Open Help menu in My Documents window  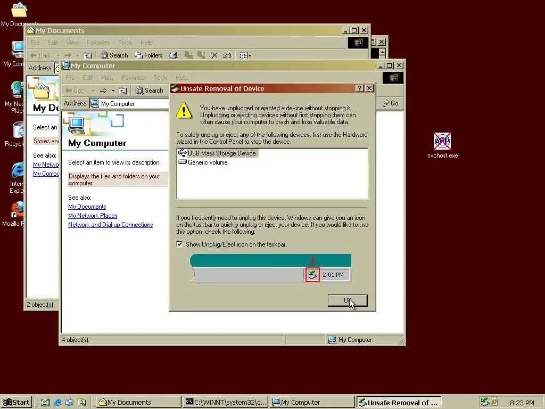(x=146, y=43)
